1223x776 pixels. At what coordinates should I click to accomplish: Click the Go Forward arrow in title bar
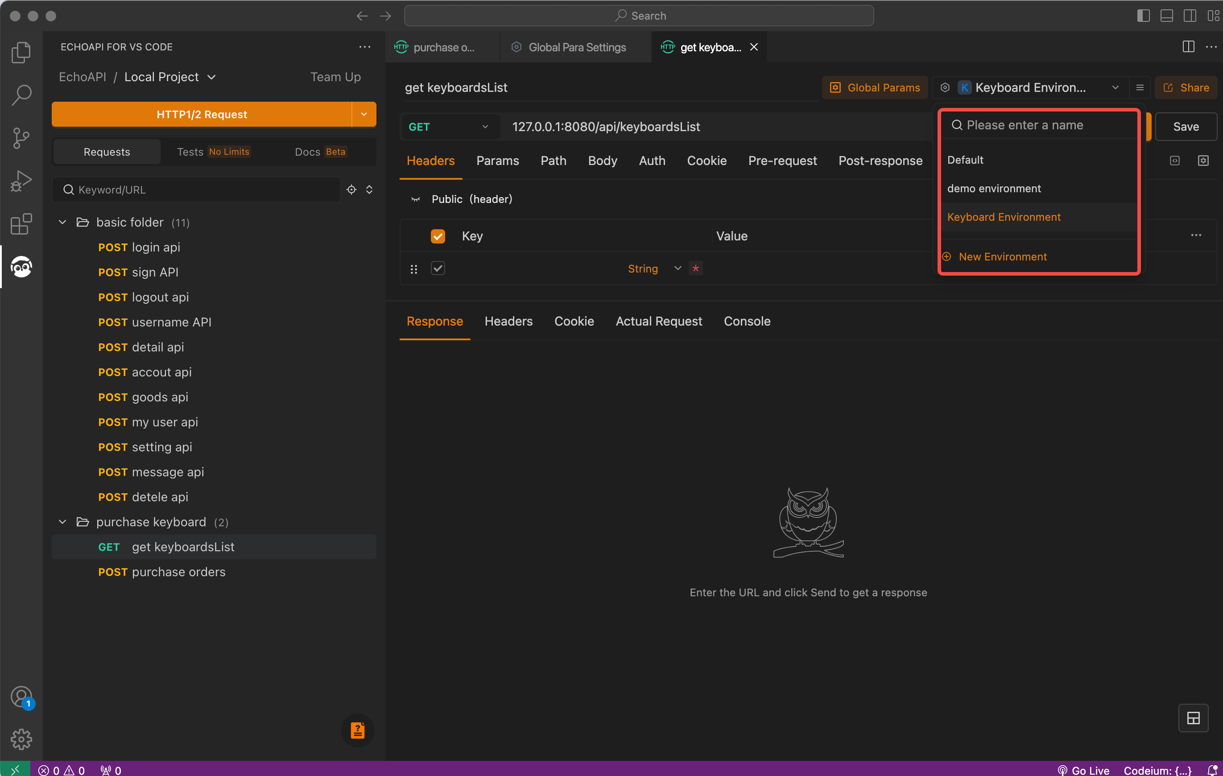[385, 16]
